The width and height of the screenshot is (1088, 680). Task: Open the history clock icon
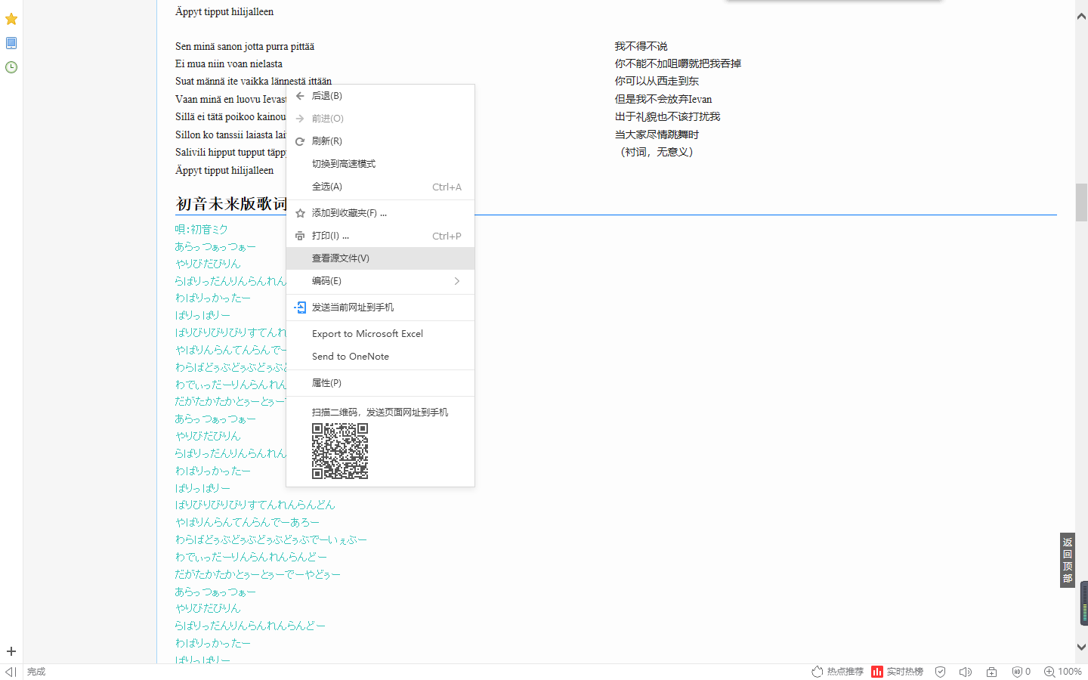11,67
